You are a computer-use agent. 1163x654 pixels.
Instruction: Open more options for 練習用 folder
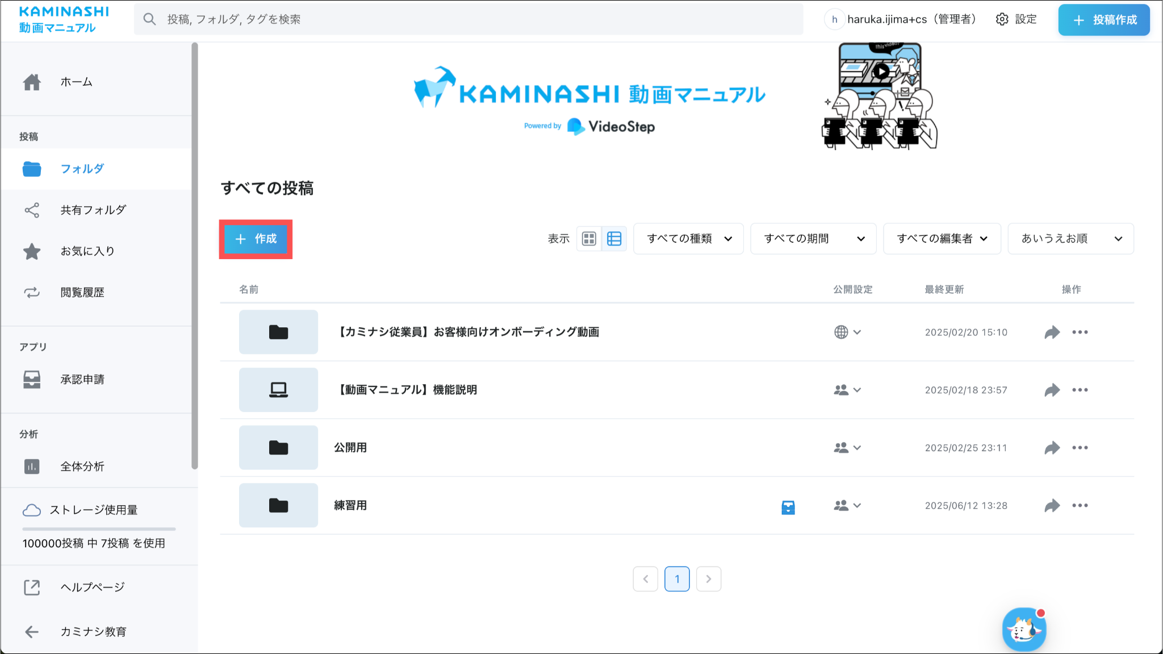[1080, 505]
